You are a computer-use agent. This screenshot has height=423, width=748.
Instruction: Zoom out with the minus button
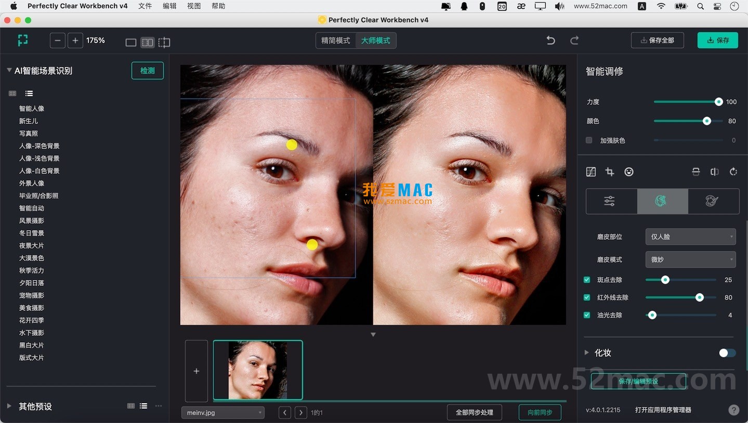click(58, 40)
